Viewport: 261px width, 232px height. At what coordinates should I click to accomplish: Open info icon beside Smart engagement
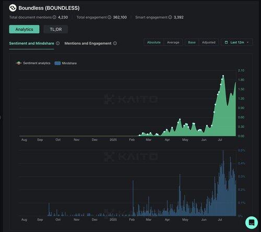point(170,17)
